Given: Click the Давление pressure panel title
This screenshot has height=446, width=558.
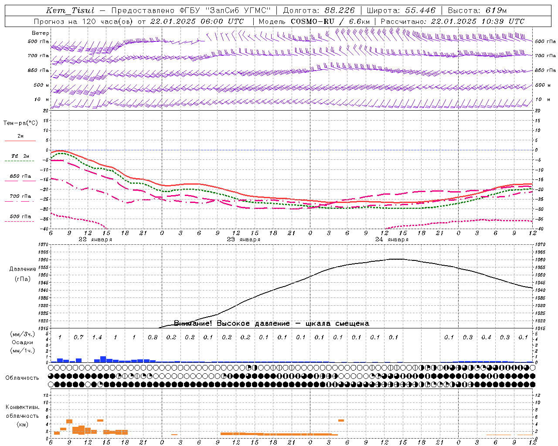Looking at the screenshot, I should click(23, 269).
